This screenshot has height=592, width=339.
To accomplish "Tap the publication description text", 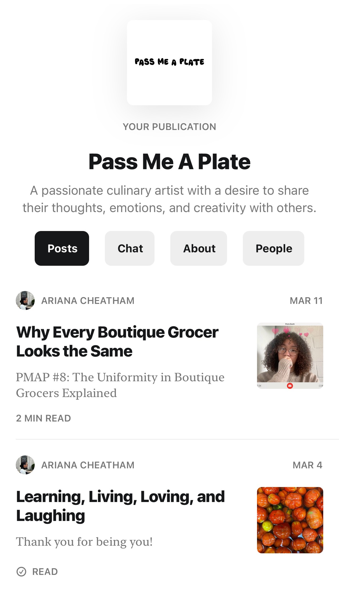I will pos(169,199).
